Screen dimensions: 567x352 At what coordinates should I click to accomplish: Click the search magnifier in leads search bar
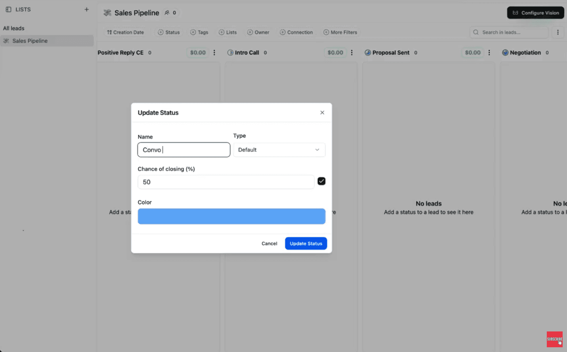(475, 32)
